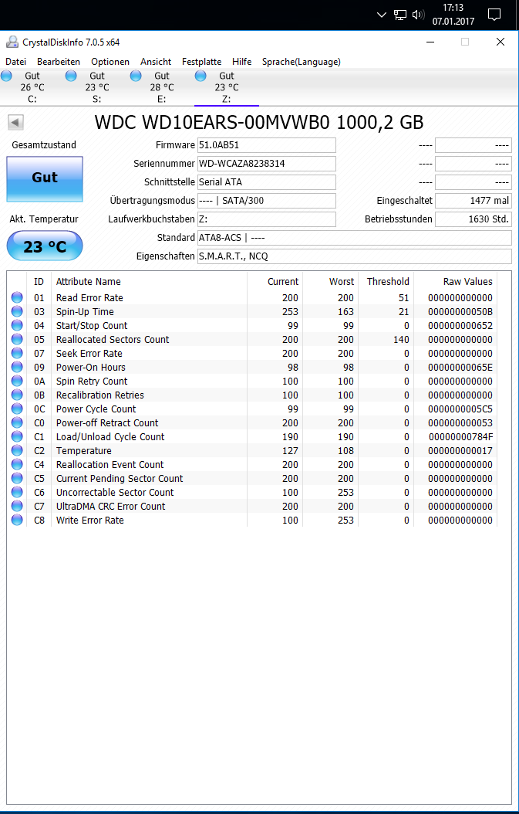Switch to the C: drive tab

(x=32, y=87)
